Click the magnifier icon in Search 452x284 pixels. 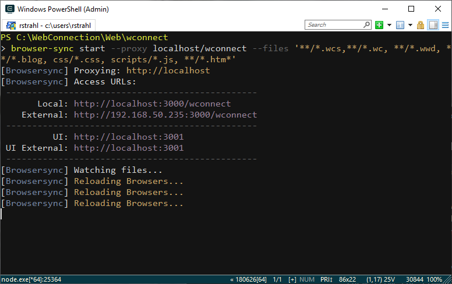(x=367, y=25)
